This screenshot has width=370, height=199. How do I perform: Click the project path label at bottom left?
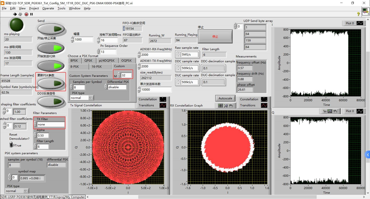43,197
